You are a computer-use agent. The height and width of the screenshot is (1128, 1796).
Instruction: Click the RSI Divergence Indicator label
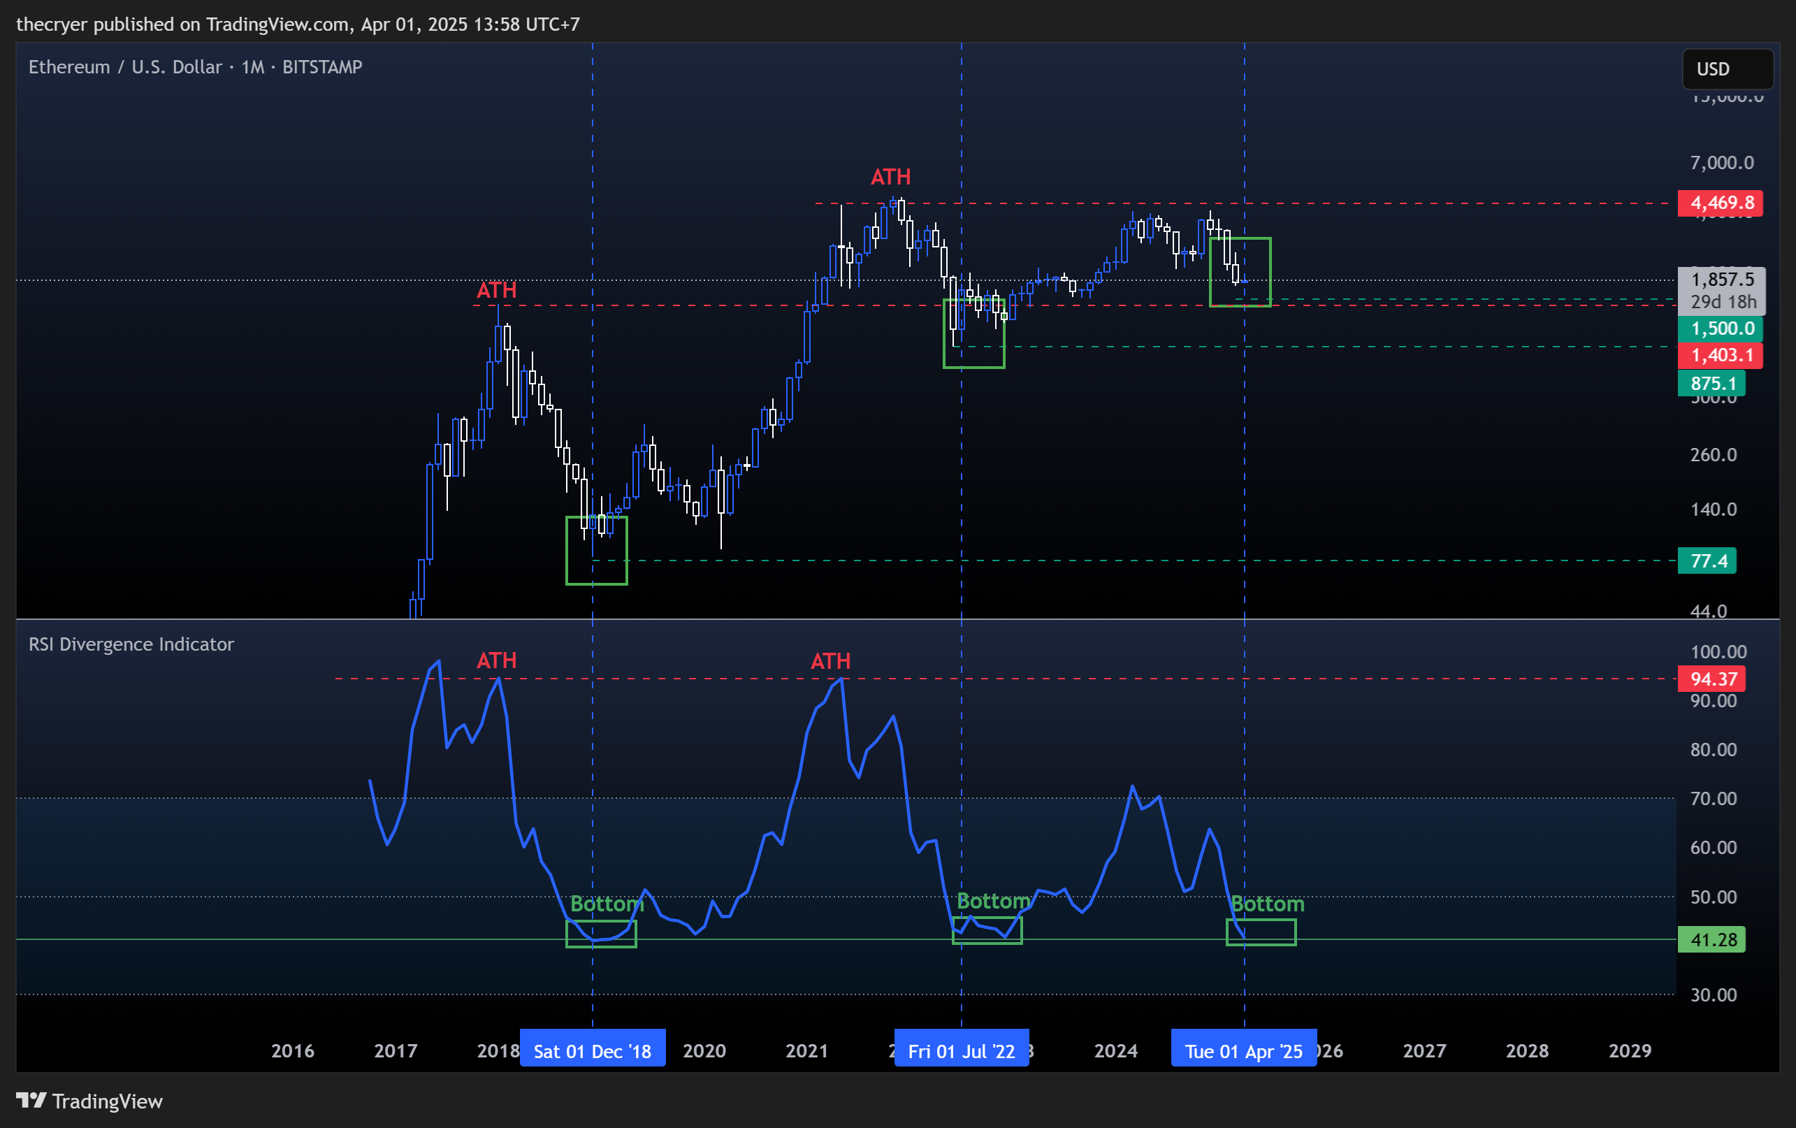(x=131, y=644)
